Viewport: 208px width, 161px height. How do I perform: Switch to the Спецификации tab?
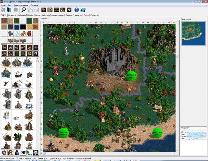(58, 15)
